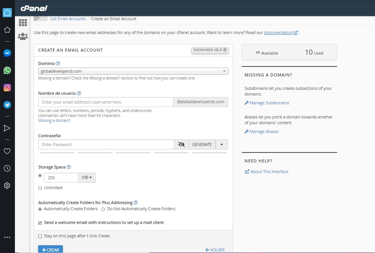
Task: Open the User Manager people icon
Action: [x=23, y=36]
